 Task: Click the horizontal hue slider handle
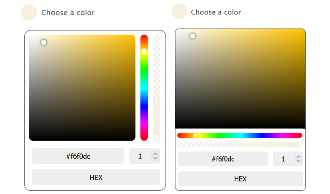click(195, 135)
